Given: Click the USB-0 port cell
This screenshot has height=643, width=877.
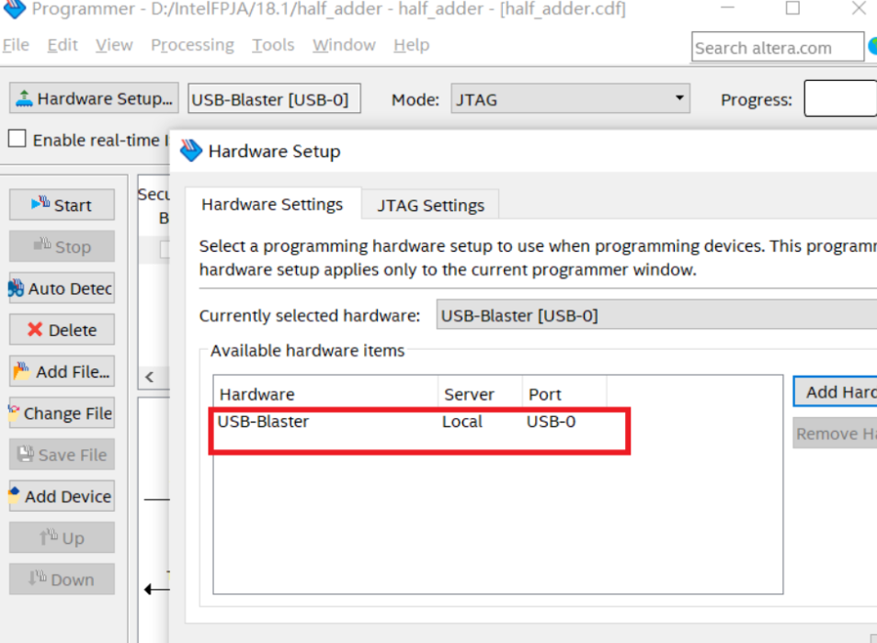Looking at the screenshot, I should click(x=551, y=422).
